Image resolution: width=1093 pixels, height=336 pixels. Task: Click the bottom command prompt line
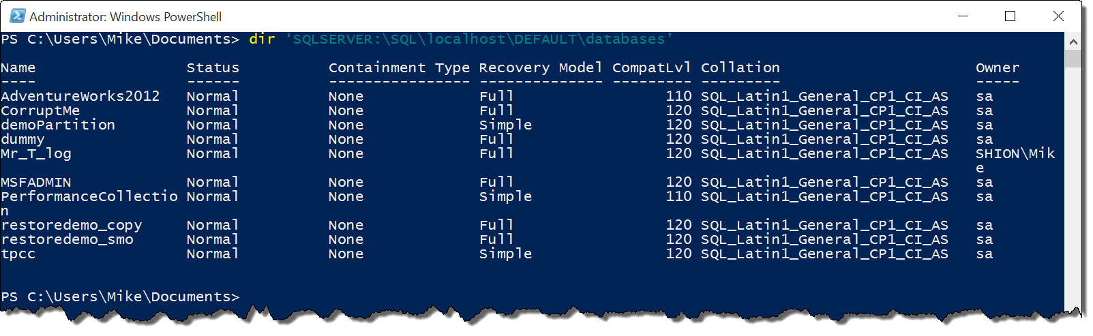pos(120,297)
